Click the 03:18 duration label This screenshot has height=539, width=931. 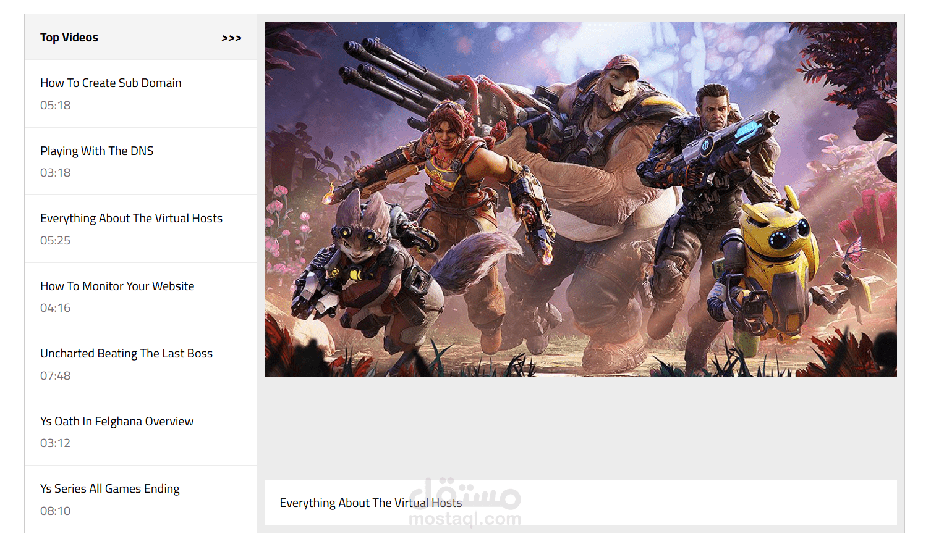[56, 173]
